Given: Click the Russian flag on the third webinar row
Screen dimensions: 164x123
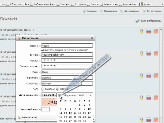Looking at the screenshot, I should click(x=149, y=76).
